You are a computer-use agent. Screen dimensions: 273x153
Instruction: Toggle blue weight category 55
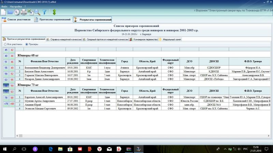tap(6, 68)
